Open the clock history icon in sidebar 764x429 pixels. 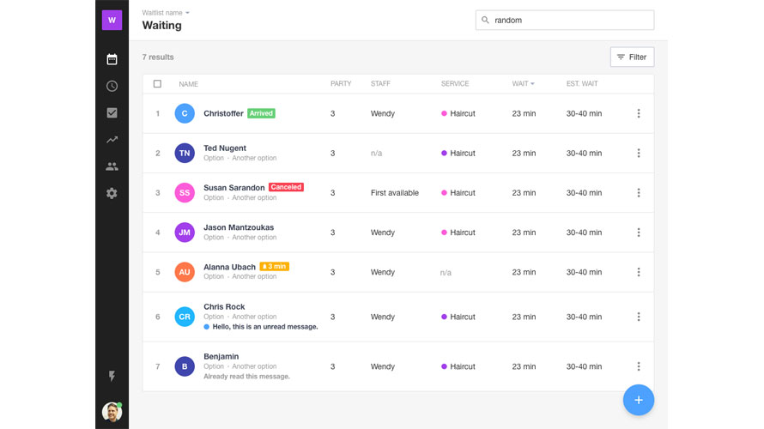tap(112, 86)
